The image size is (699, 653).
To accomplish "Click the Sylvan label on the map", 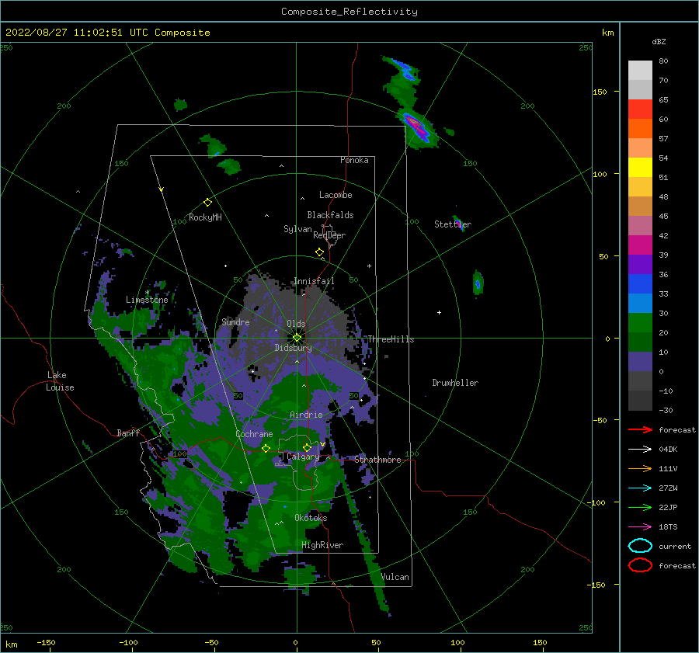I will [297, 229].
